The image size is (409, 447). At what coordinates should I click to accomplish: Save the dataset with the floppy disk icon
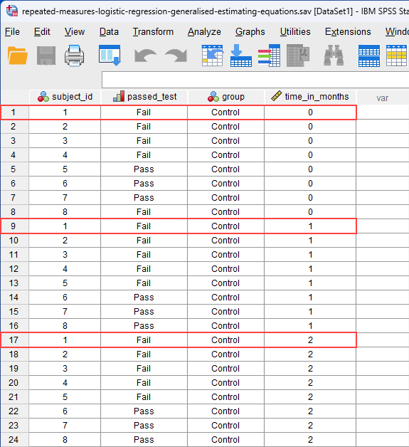point(46,56)
